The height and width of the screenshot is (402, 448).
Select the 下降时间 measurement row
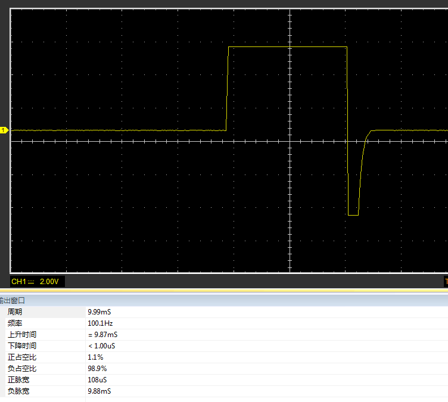(x=21, y=346)
